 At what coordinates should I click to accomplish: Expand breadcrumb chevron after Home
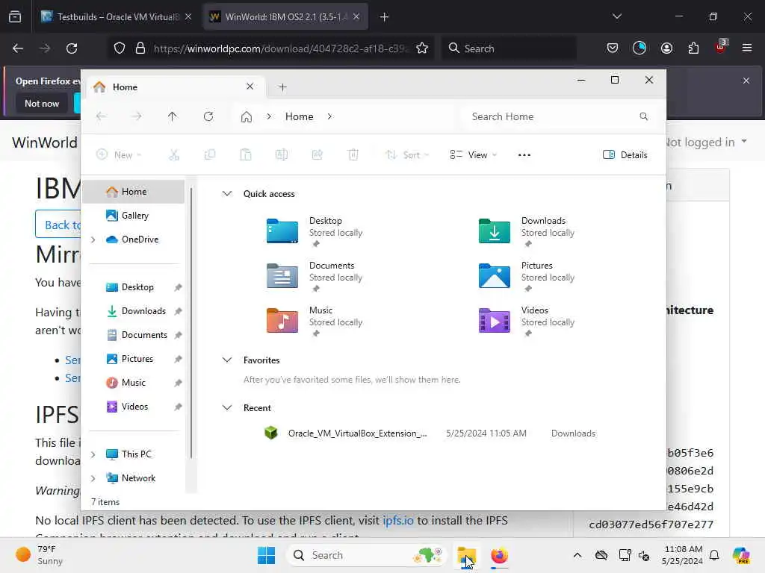[x=329, y=116]
